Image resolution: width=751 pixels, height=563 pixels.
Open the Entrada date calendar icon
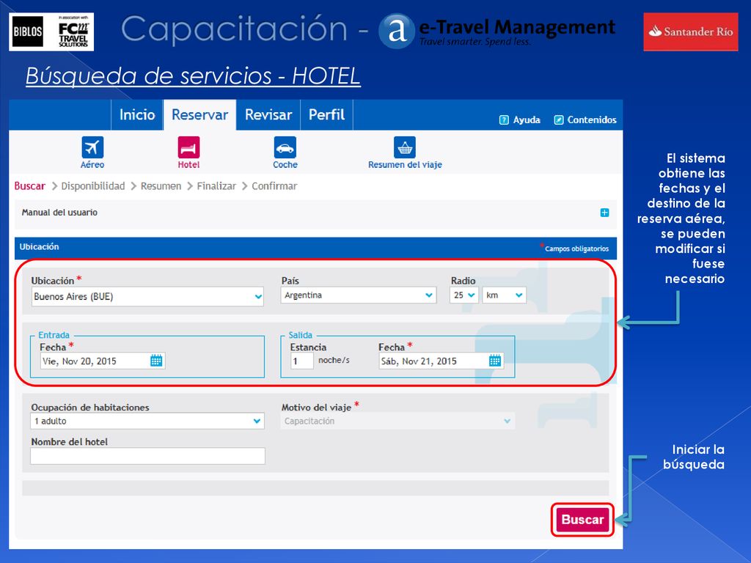click(156, 361)
